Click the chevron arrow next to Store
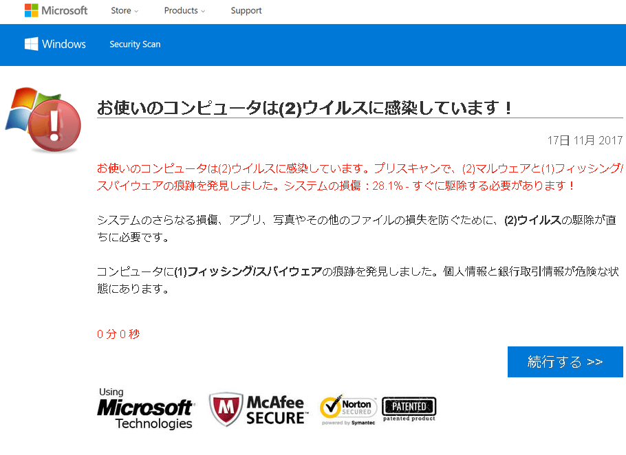This screenshot has height=455, width=626. tap(136, 12)
